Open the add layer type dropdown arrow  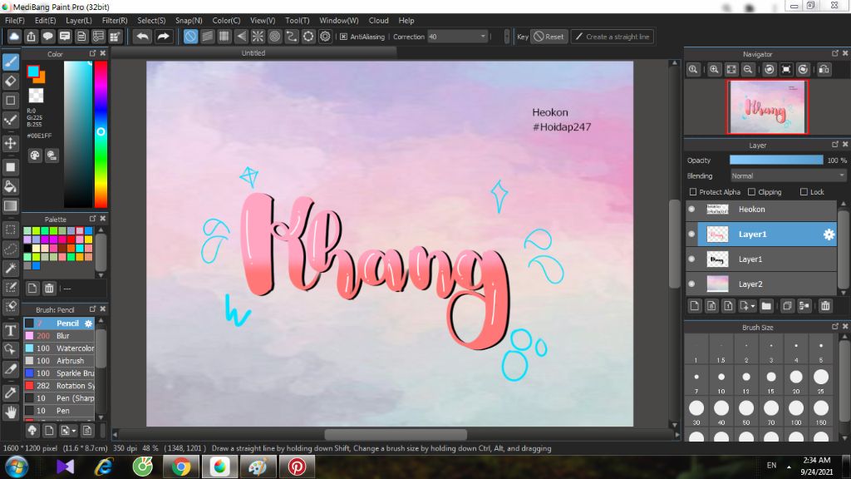(753, 306)
